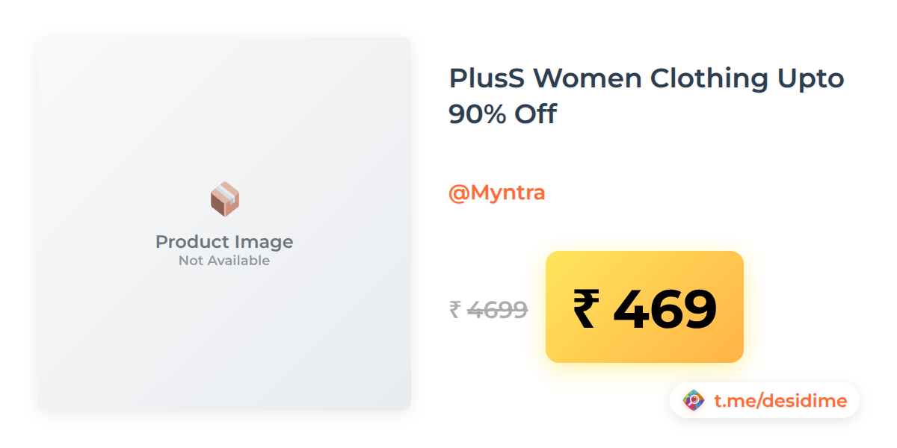
Task: Click the strikethrough 4699 original price
Action: [x=498, y=309]
